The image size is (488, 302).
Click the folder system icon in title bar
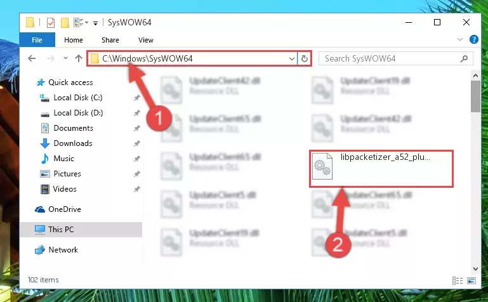[x=30, y=22]
